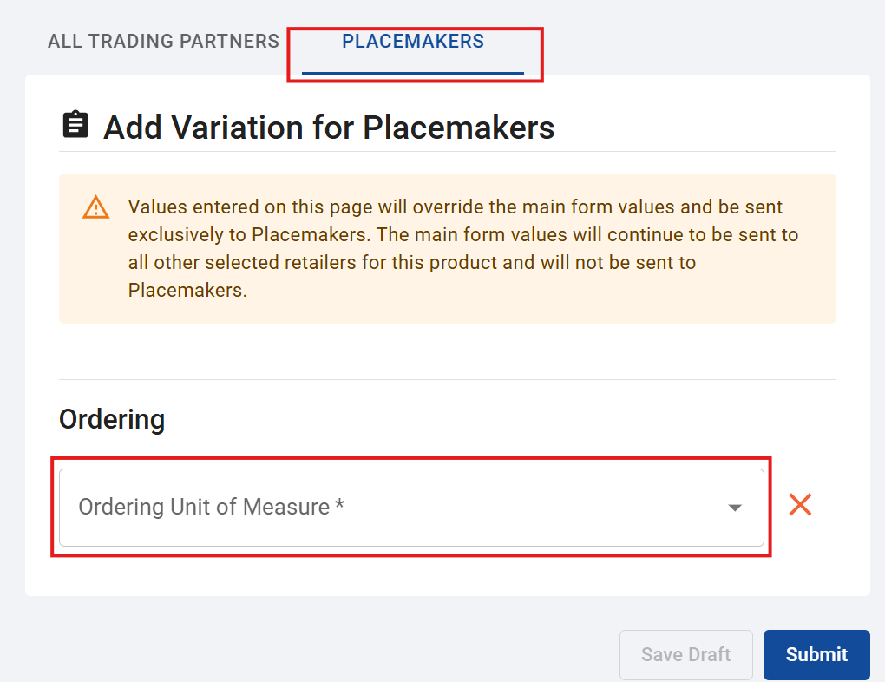
Task: Remove Ordering Unit of Measure using red X
Action: tap(800, 505)
